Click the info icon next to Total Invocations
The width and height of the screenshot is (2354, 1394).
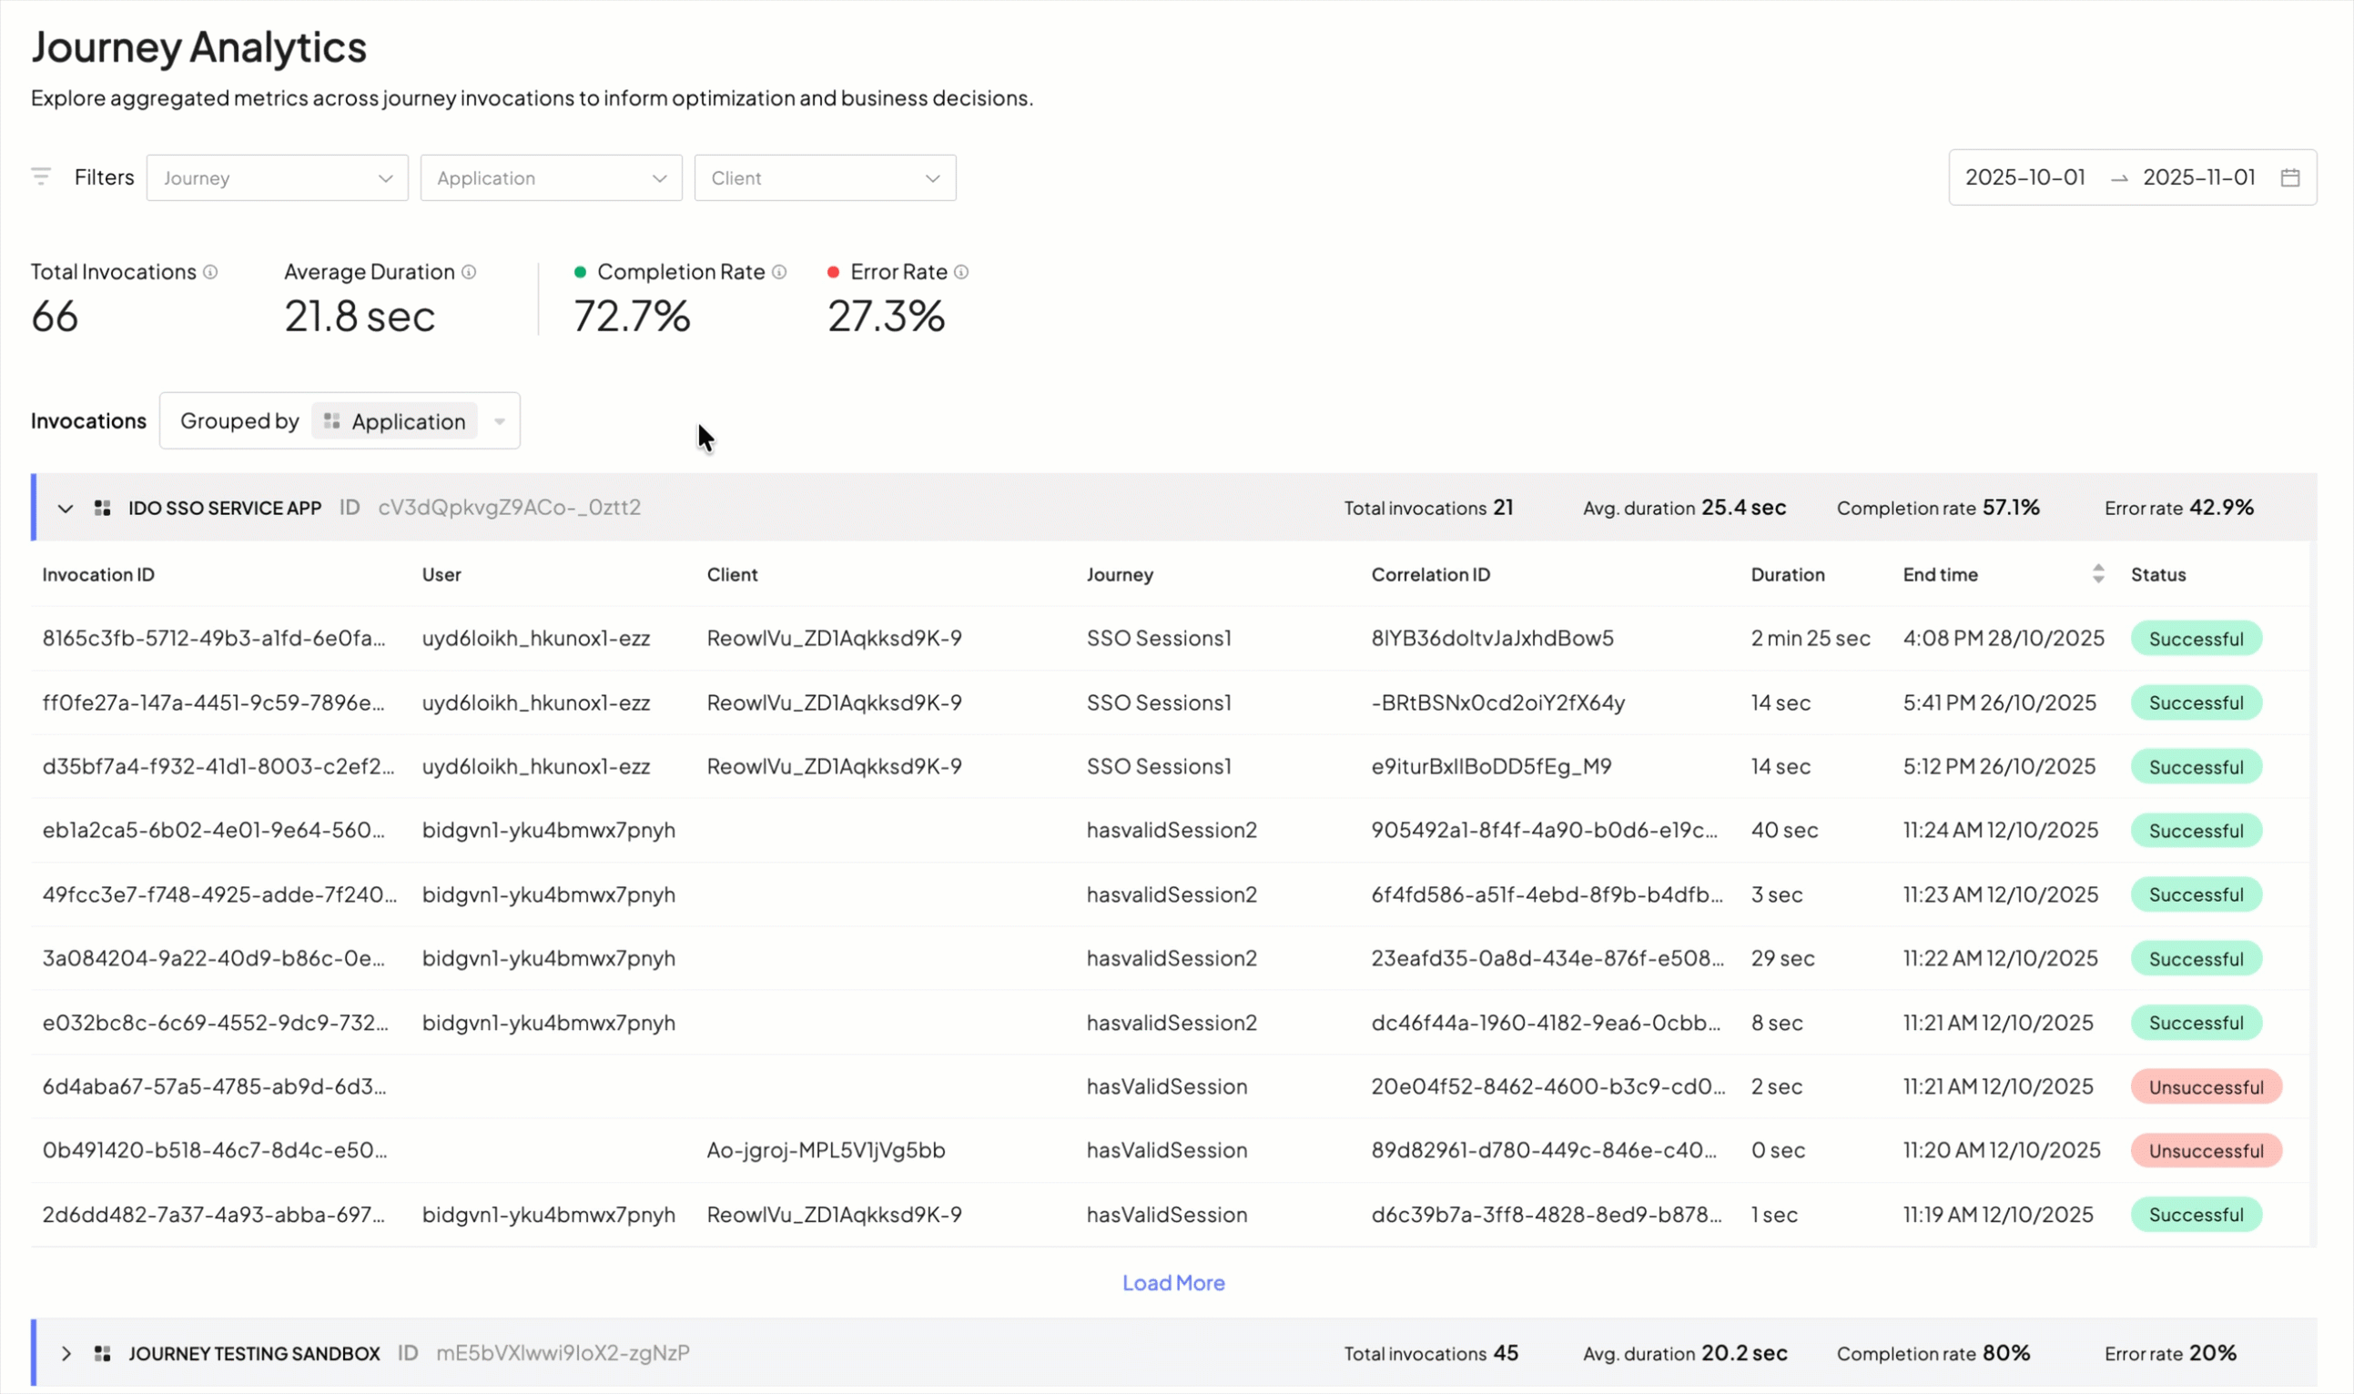pos(210,271)
